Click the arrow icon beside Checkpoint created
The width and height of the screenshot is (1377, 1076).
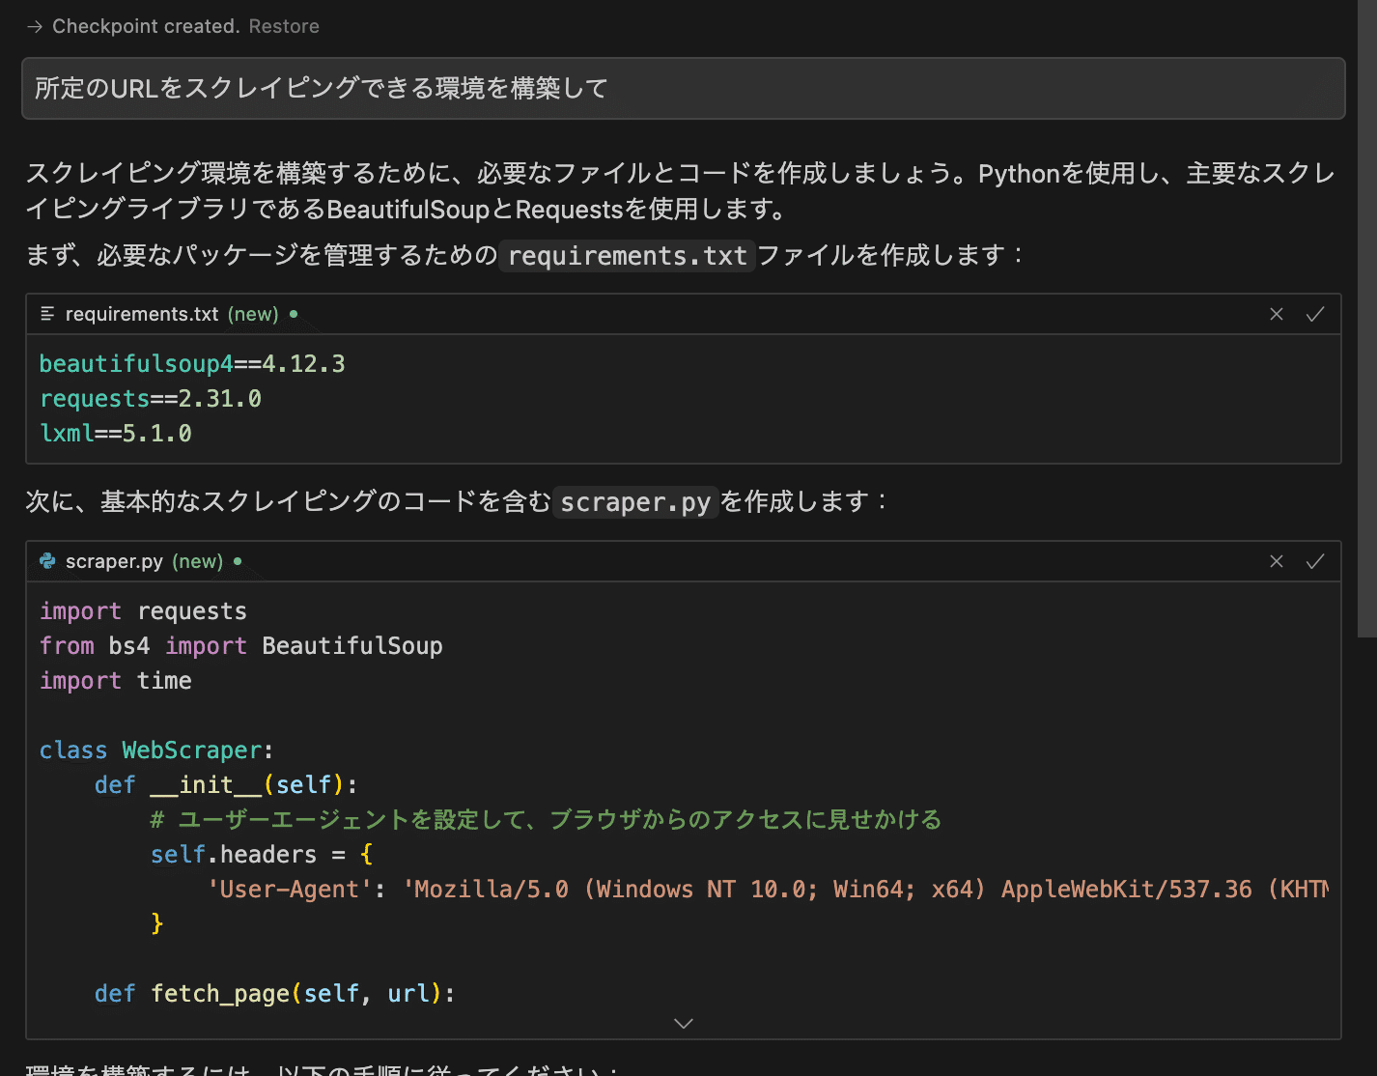35,27
